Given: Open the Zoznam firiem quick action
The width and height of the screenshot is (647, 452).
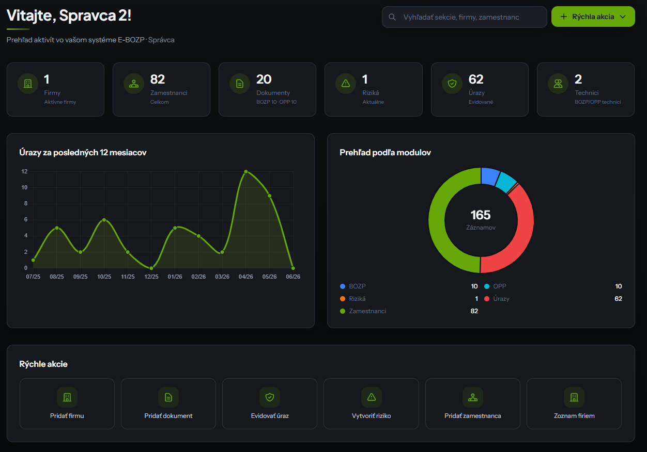Looking at the screenshot, I should point(574,404).
